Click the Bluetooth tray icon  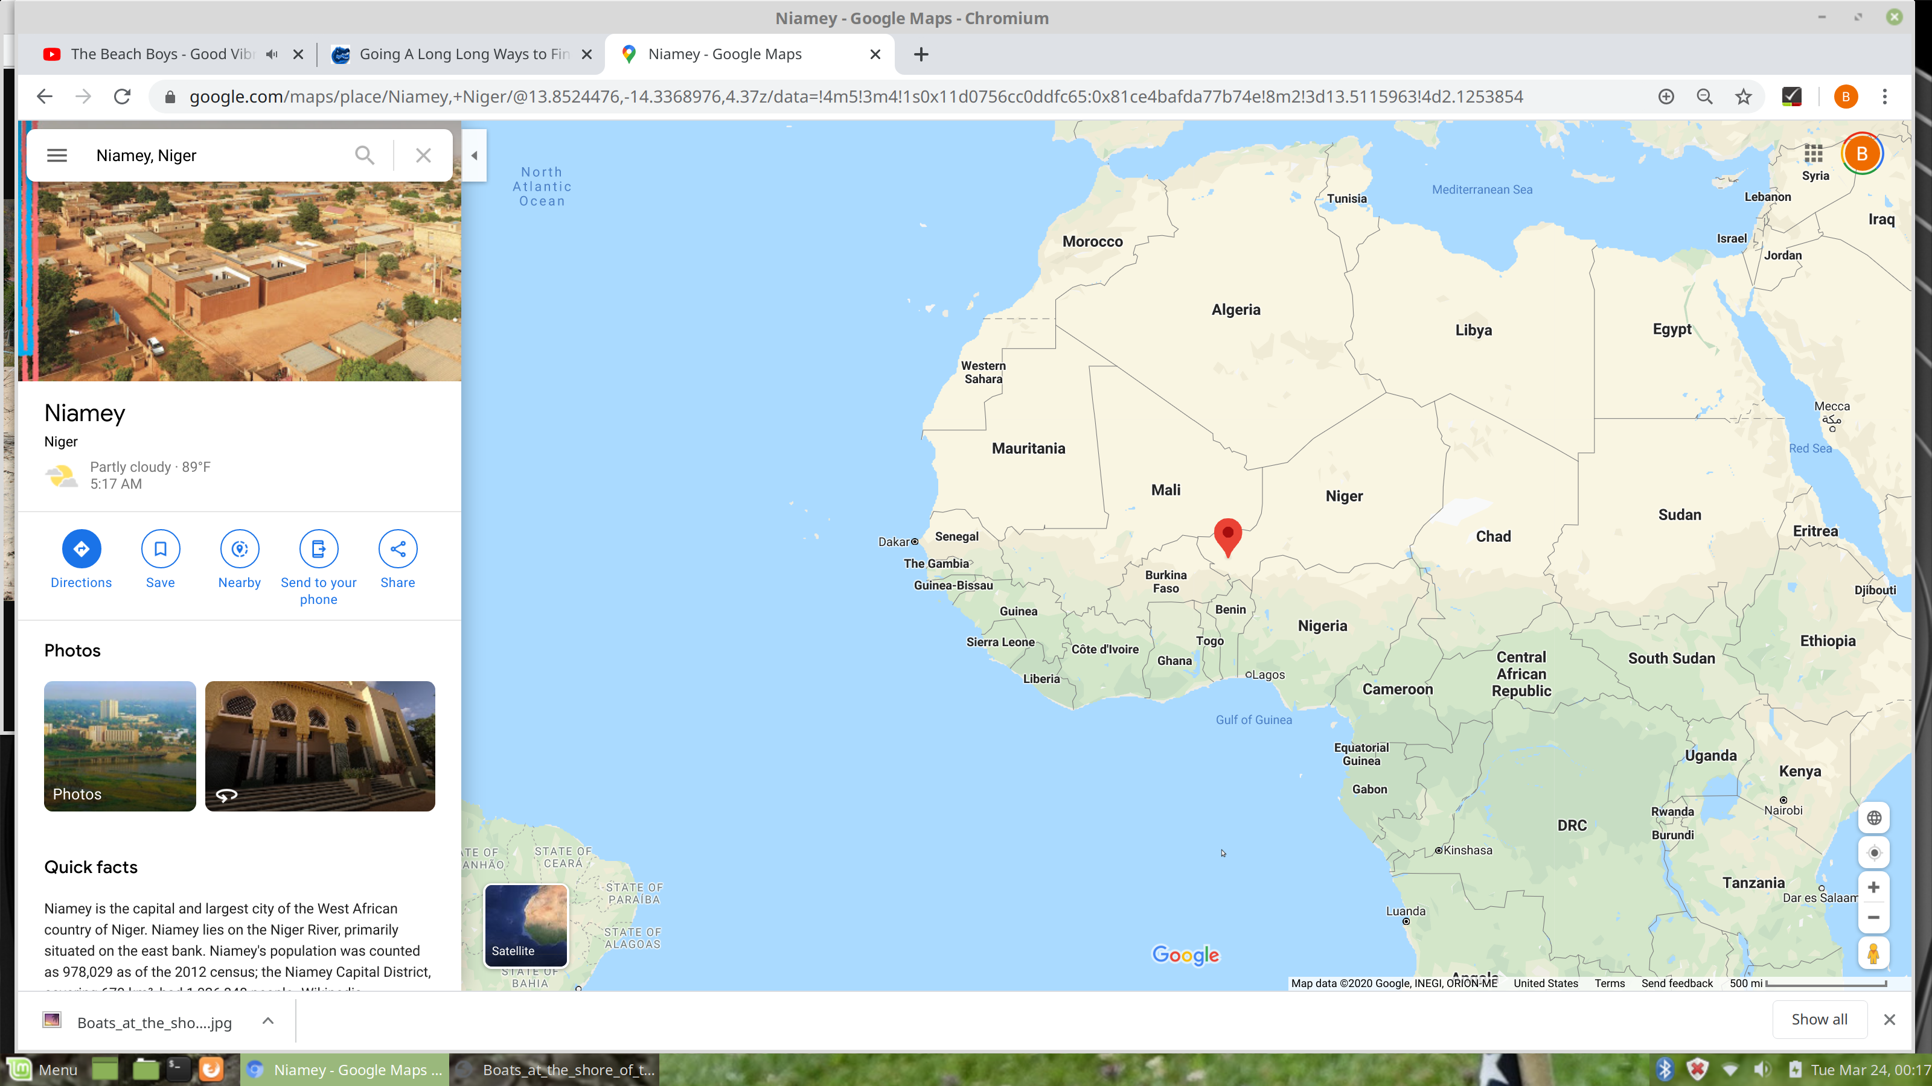pyautogui.click(x=1665, y=1070)
